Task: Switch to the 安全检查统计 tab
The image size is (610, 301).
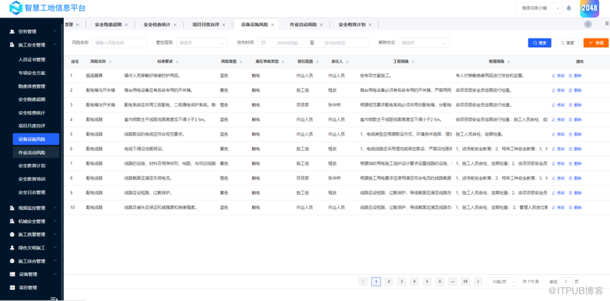Action: point(156,24)
